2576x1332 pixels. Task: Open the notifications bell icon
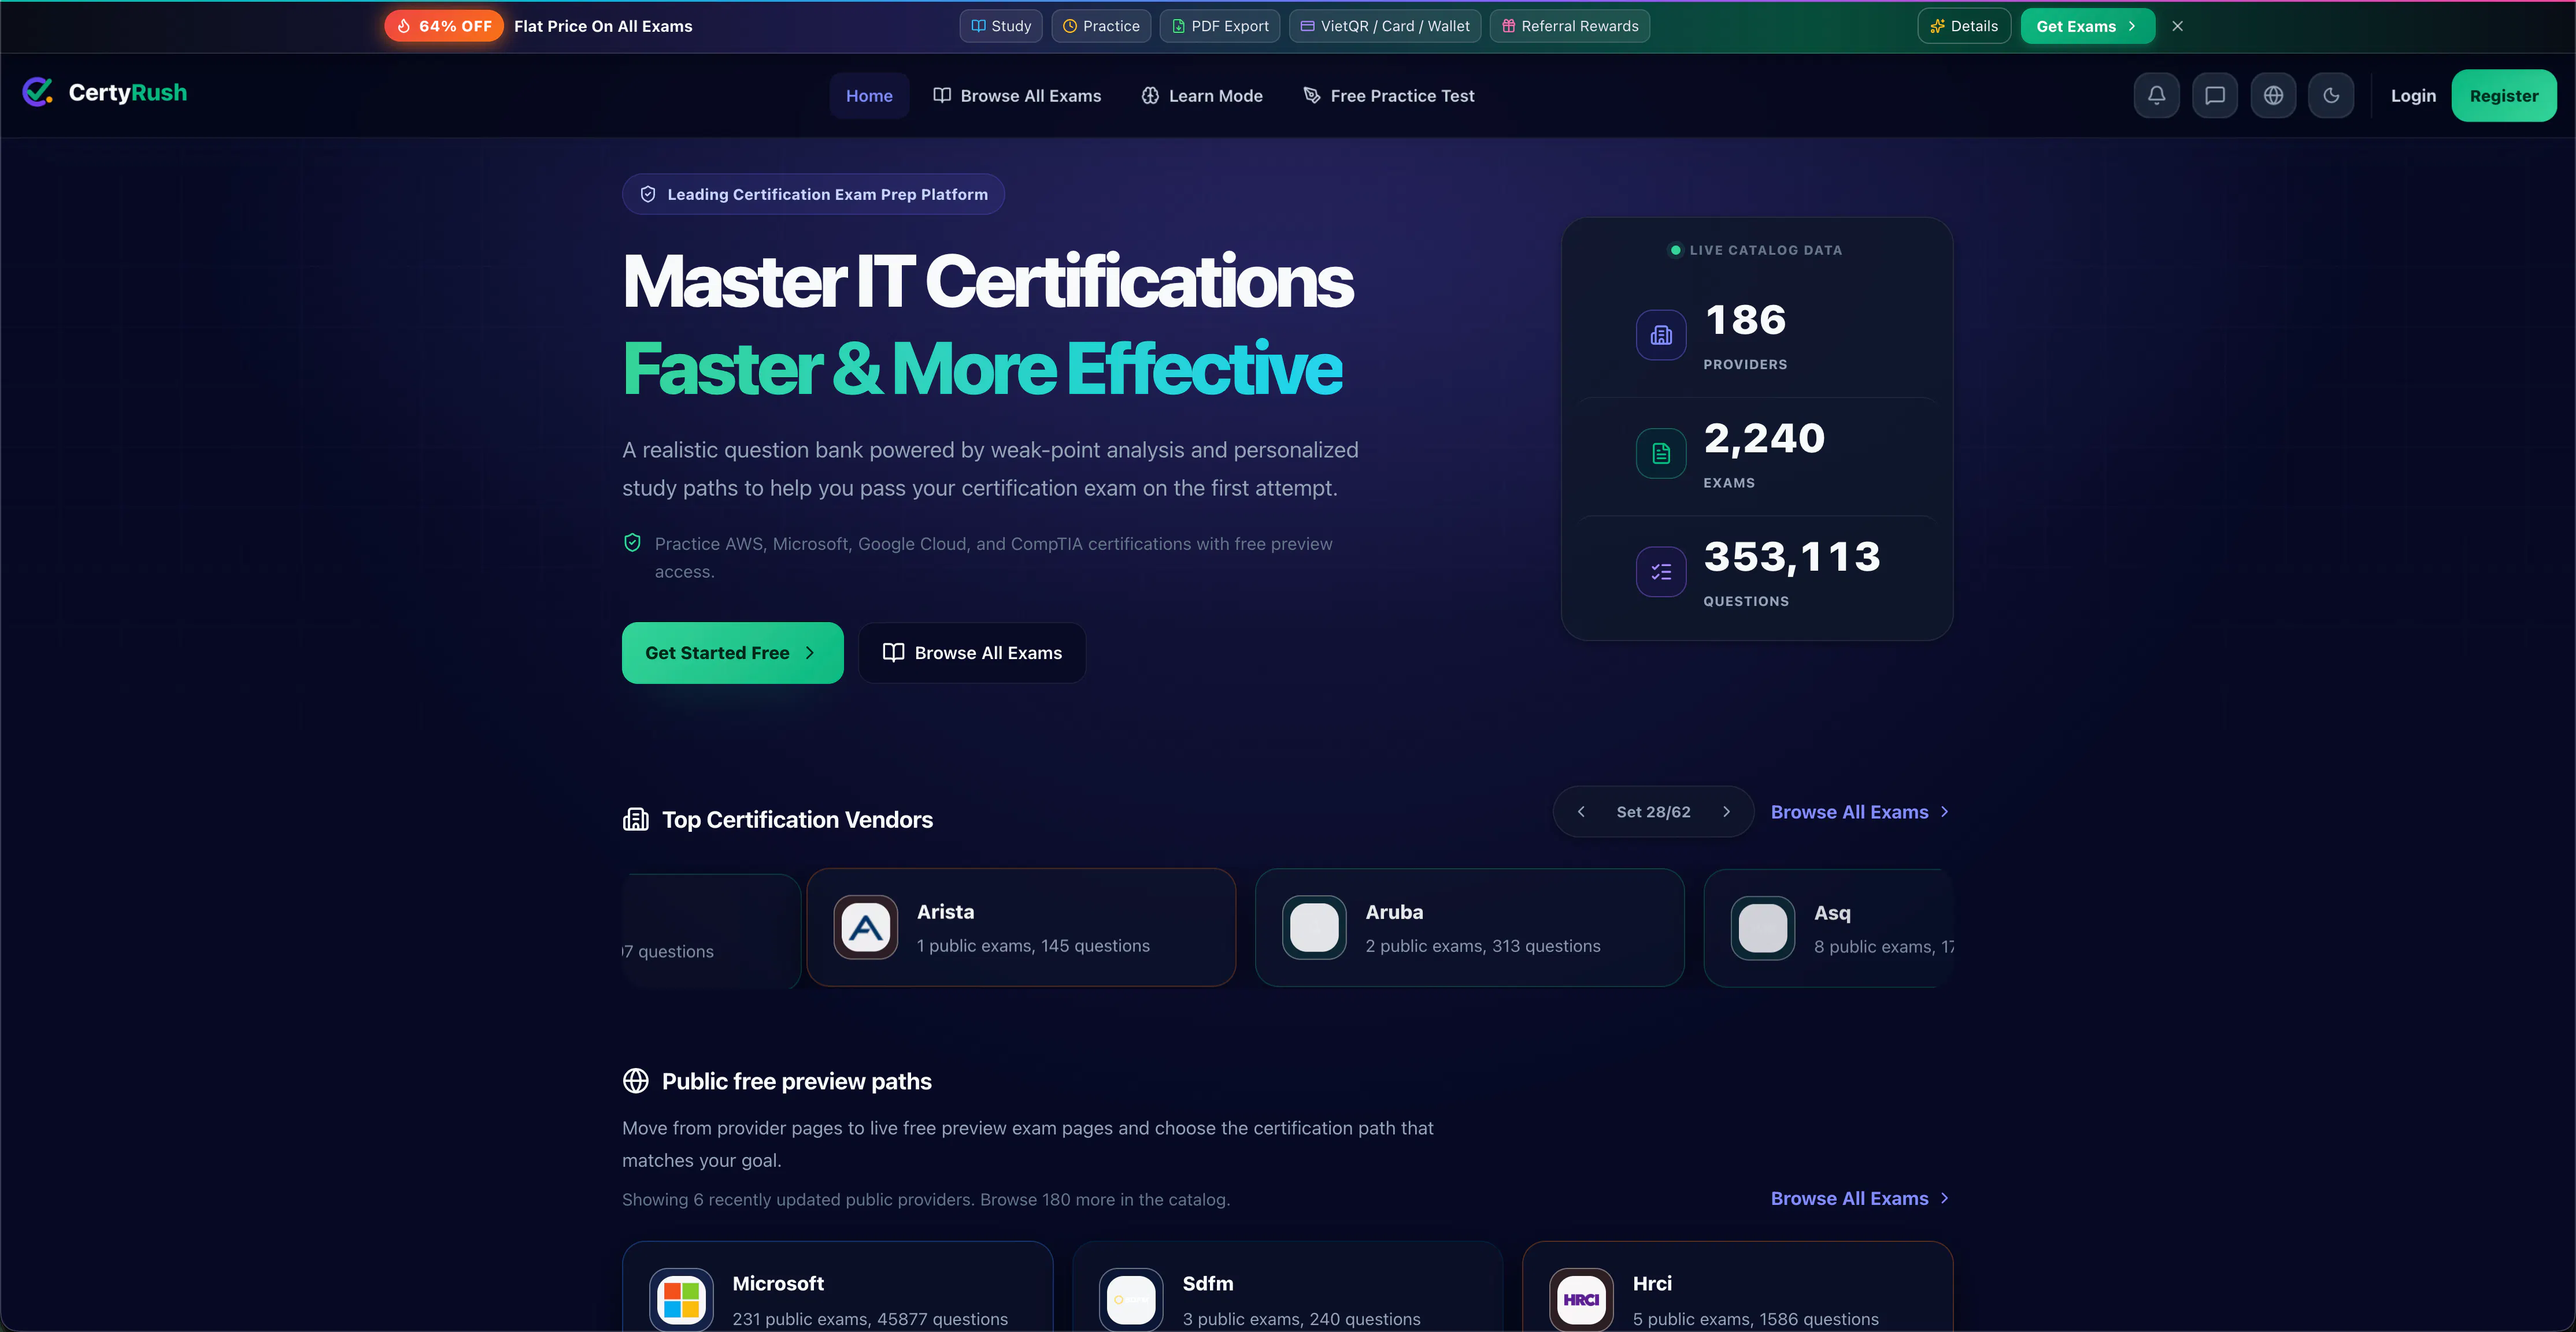pos(2156,96)
